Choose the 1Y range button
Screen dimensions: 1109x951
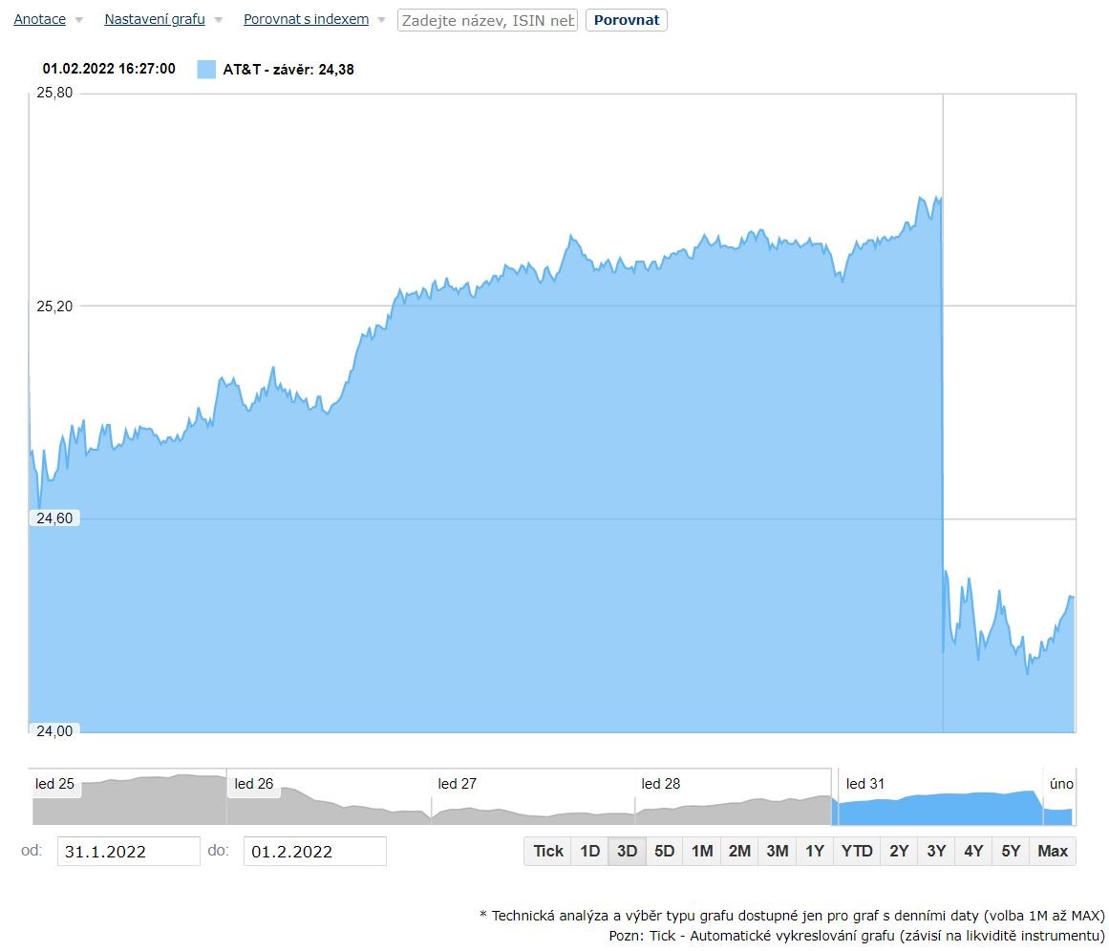click(815, 851)
